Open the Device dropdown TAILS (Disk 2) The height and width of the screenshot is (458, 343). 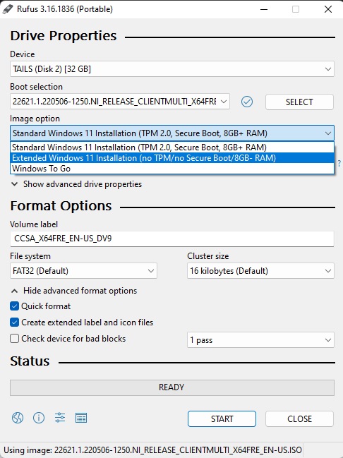click(x=172, y=69)
